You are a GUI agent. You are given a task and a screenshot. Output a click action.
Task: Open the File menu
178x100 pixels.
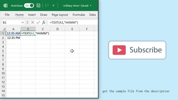pos(7,15)
